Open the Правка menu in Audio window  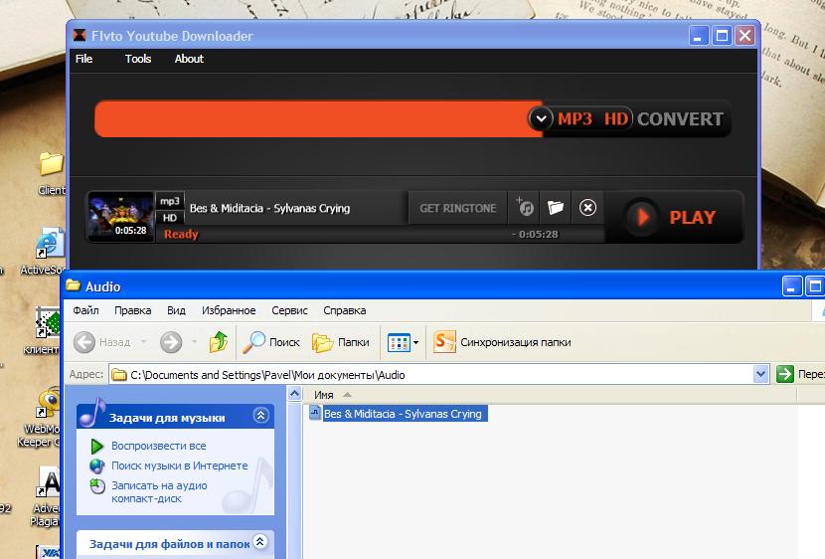coord(132,310)
